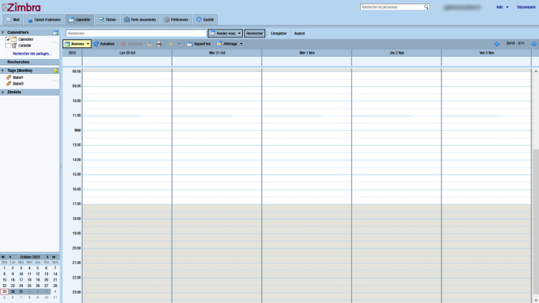Click the 2023 year cell in header
This screenshot has width=539, height=303.
point(72,53)
